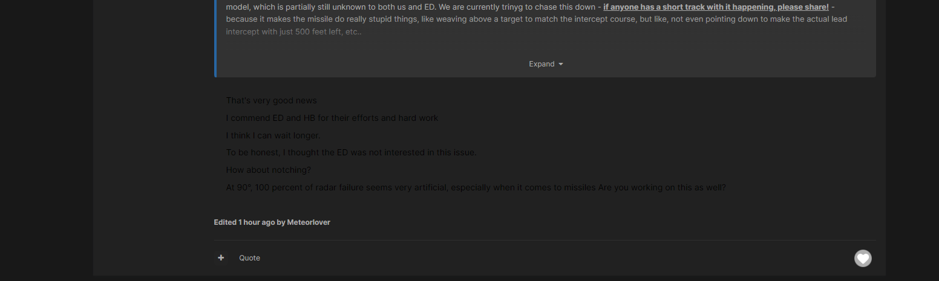Click the blue left border of quote block
Image resolution: width=939 pixels, height=281 pixels.
click(x=215, y=39)
